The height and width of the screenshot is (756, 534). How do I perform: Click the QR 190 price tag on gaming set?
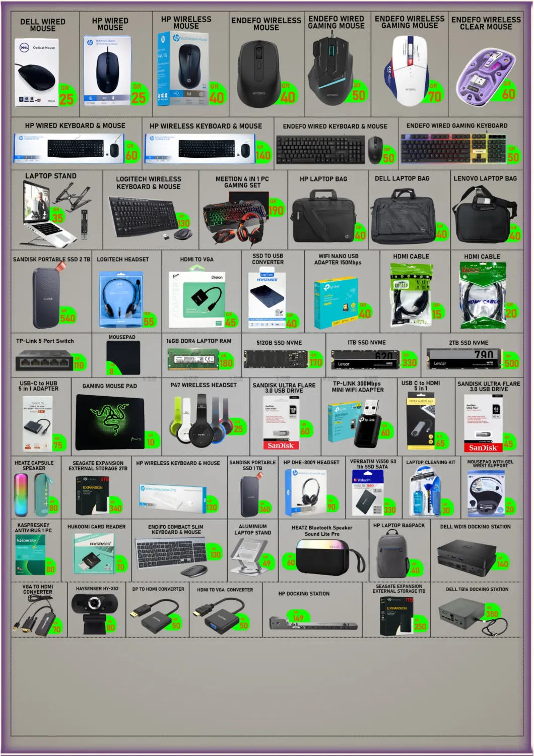click(x=276, y=208)
